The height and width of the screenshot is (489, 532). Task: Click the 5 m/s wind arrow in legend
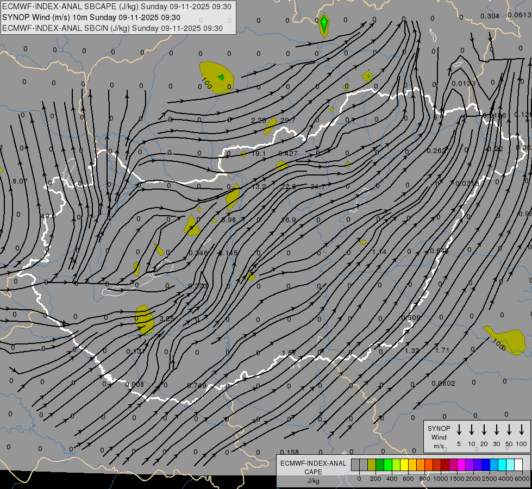click(459, 430)
